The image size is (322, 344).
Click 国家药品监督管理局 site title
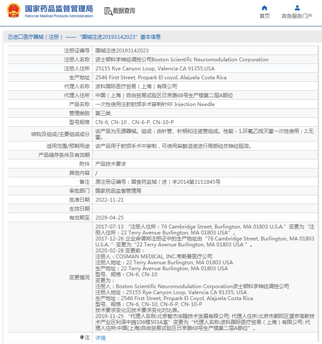tap(59, 9)
